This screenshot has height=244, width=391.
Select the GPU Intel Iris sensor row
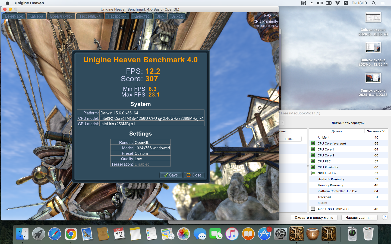(348, 173)
